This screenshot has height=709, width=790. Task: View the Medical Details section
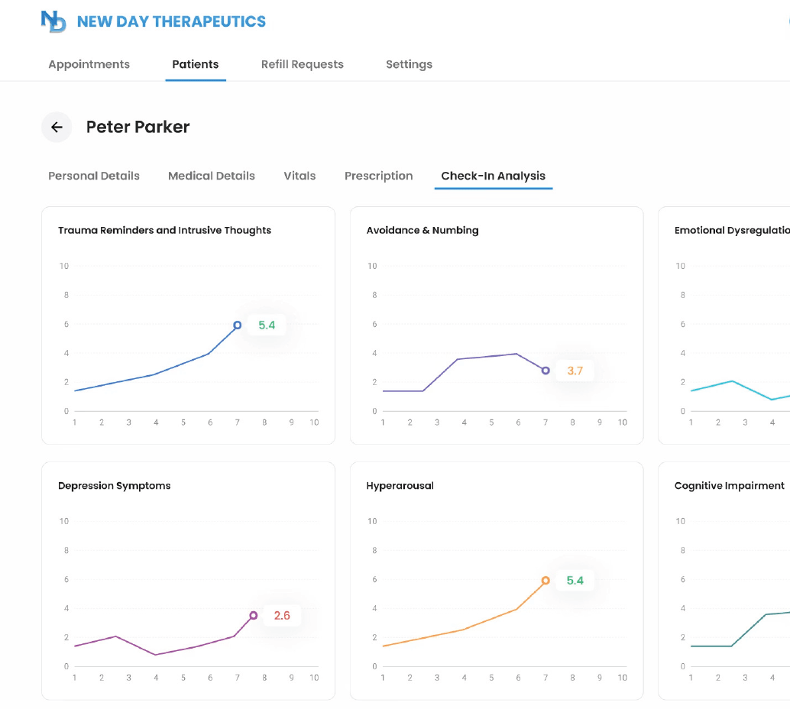pyautogui.click(x=212, y=176)
